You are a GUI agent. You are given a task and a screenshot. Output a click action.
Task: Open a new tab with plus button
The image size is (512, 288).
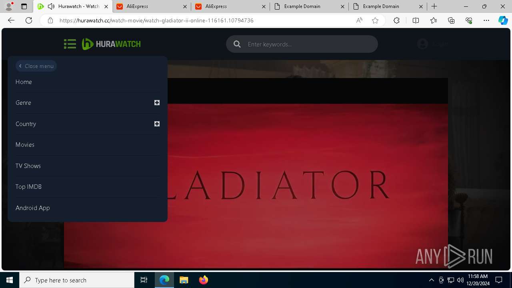click(x=434, y=6)
